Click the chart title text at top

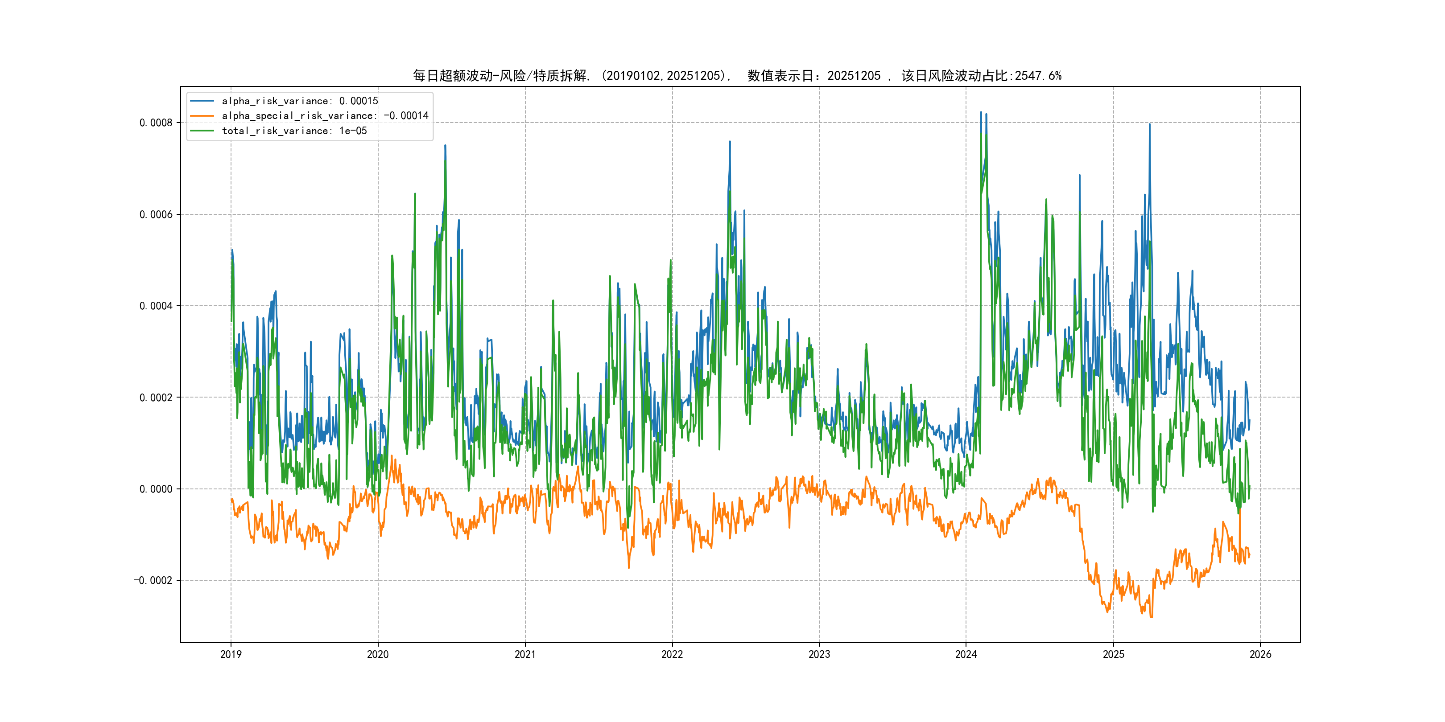736,76
